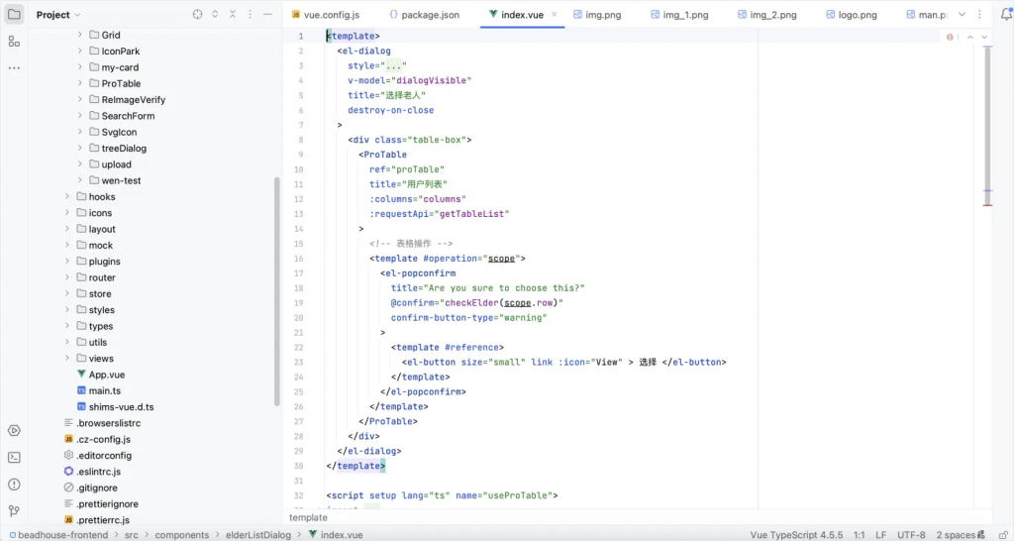The height and width of the screenshot is (541, 1014).
Task: Open the Problems tool window icon
Action: click(x=14, y=484)
